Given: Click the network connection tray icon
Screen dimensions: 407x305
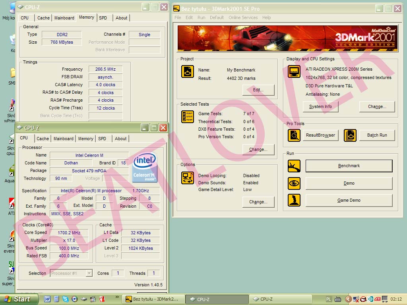Looking at the screenshot, I should [x=356, y=299].
